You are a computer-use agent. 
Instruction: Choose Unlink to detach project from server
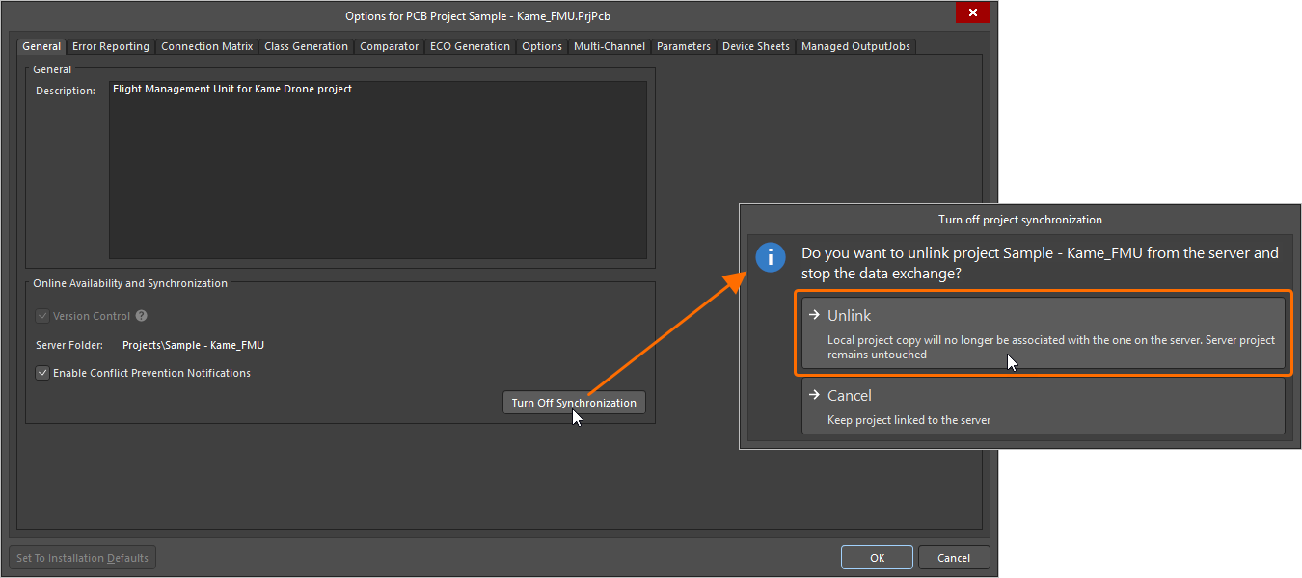point(1044,333)
